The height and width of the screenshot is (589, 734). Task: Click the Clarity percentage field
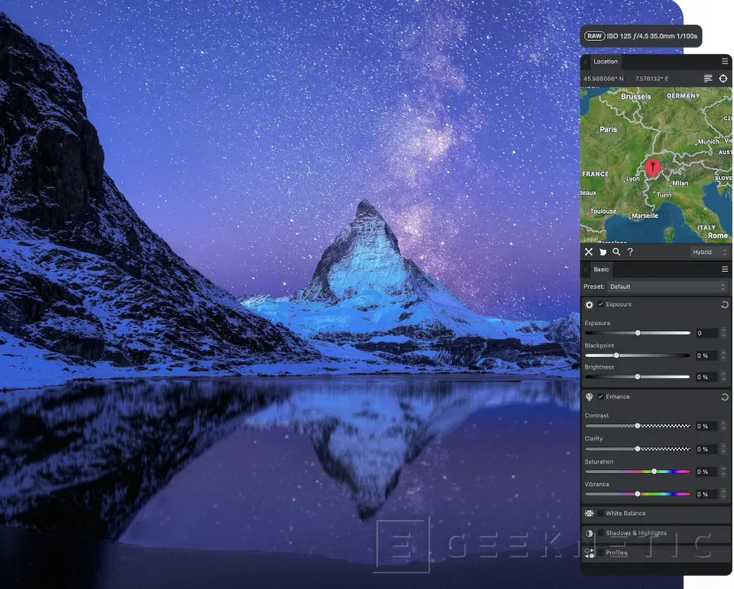tap(707, 449)
